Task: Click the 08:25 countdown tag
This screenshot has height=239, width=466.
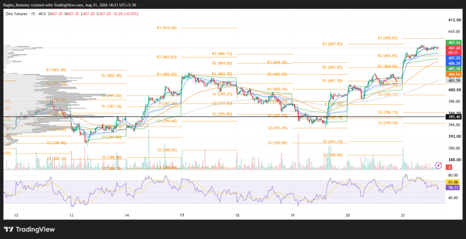Action: point(454,53)
